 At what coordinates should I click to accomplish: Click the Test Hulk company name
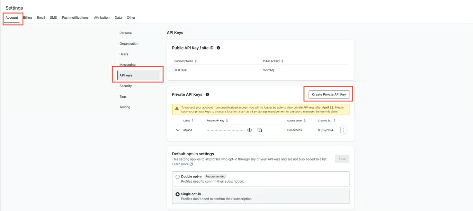point(180,70)
